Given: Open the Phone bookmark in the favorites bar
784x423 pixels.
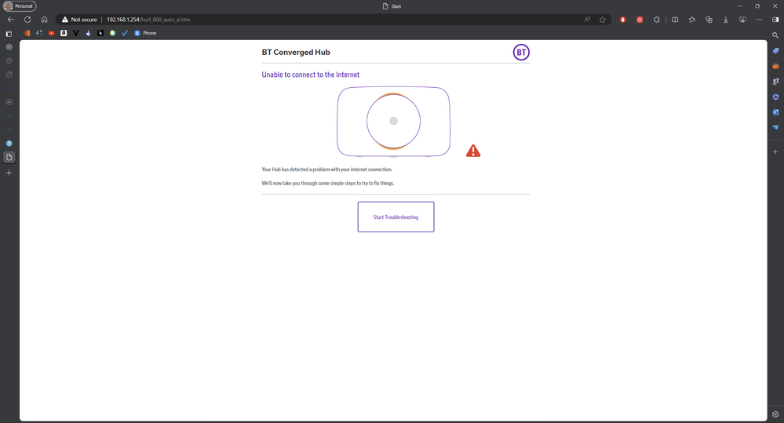Looking at the screenshot, I should coord(145,33).
